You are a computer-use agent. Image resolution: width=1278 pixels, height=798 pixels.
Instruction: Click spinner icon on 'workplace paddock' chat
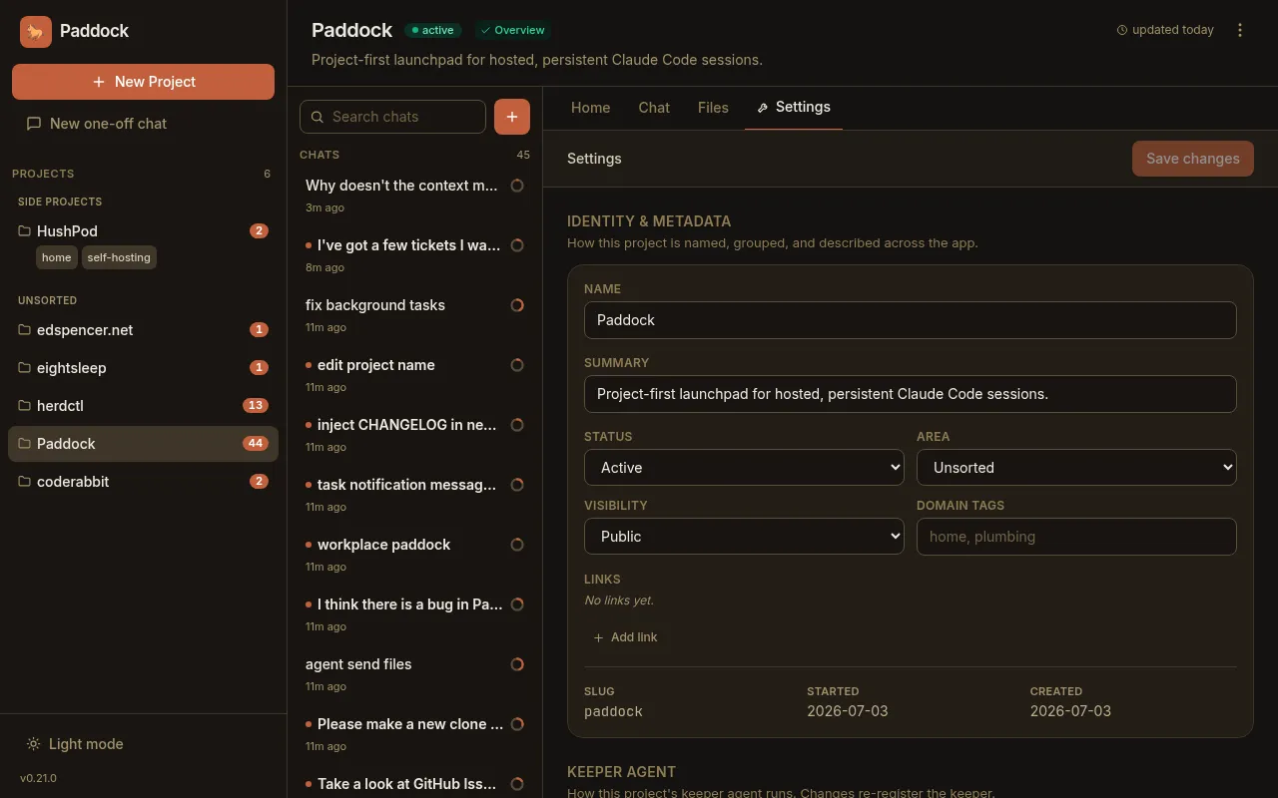517,545
